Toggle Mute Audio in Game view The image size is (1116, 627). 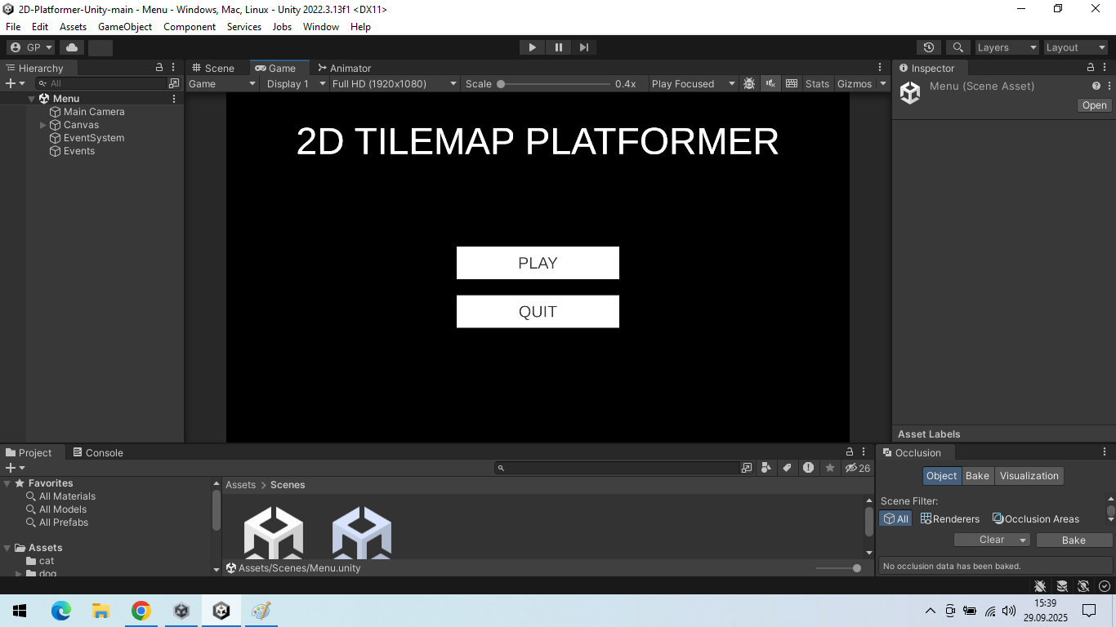pos(770,83)
